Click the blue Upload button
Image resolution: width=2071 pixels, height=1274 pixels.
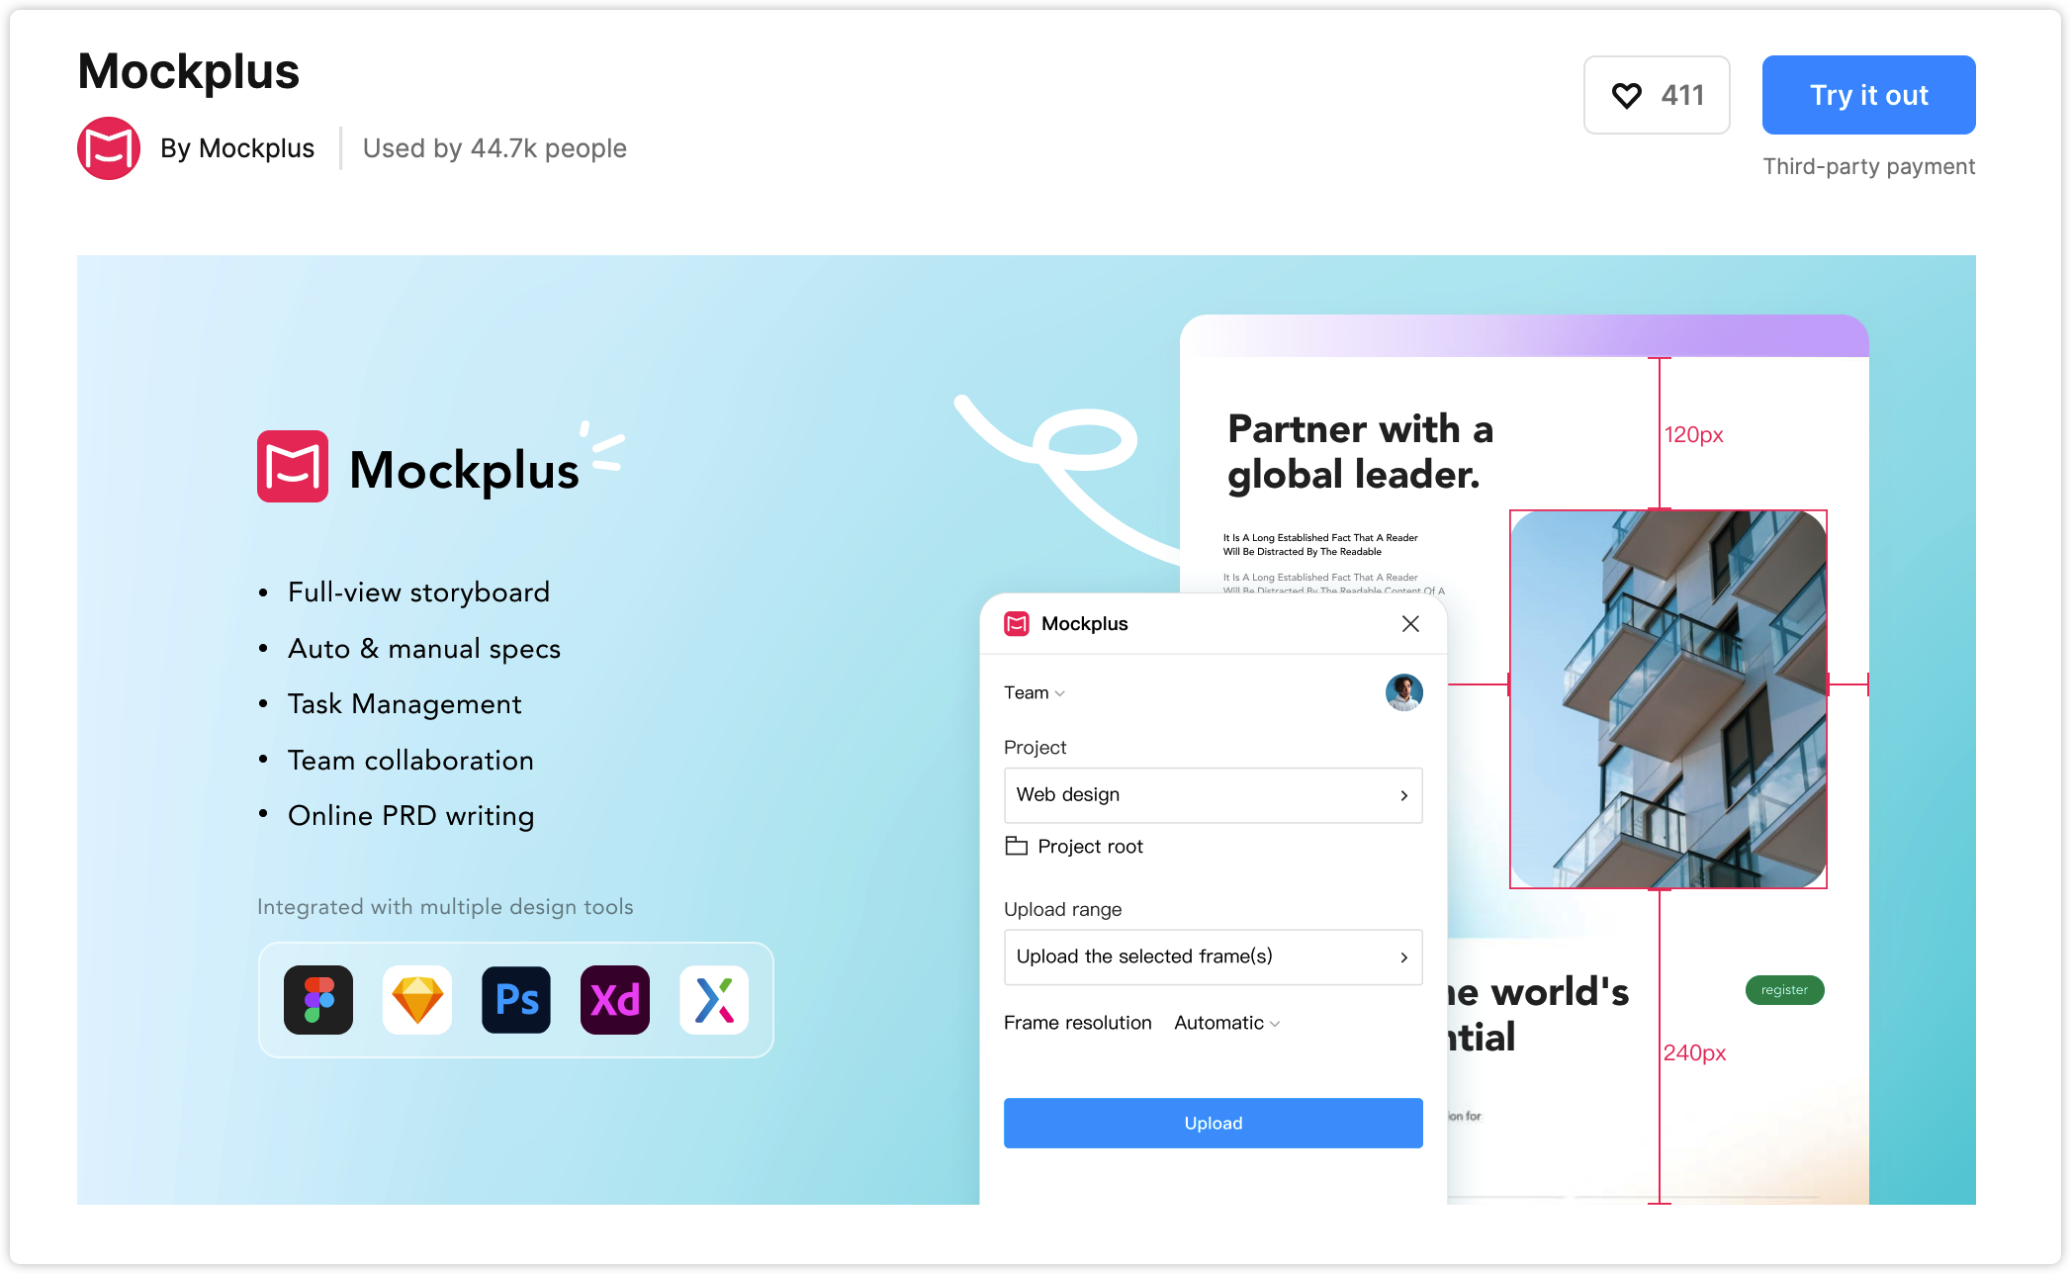click(x=1214, y=1123)
